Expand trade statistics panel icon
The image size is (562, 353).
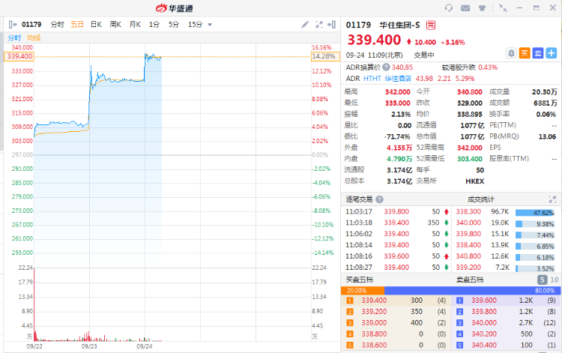552,199
